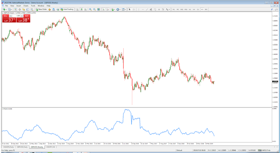Image resolution: width=280 pixels, height=153 pixels.
Task: Open the Tools menu
Action: click(33, 6)
